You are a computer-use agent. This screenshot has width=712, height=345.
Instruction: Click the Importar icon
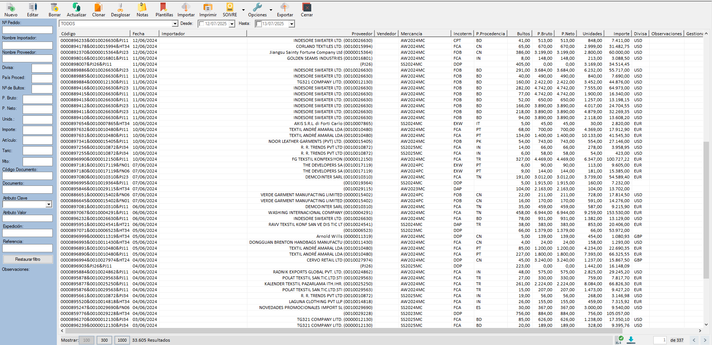click(186, 8)
